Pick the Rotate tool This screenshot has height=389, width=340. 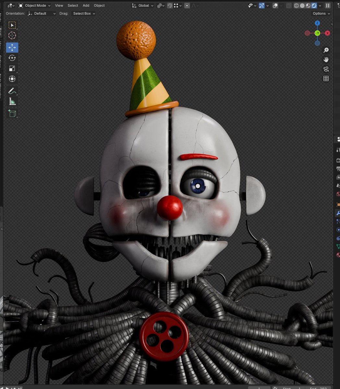(12, 58)
